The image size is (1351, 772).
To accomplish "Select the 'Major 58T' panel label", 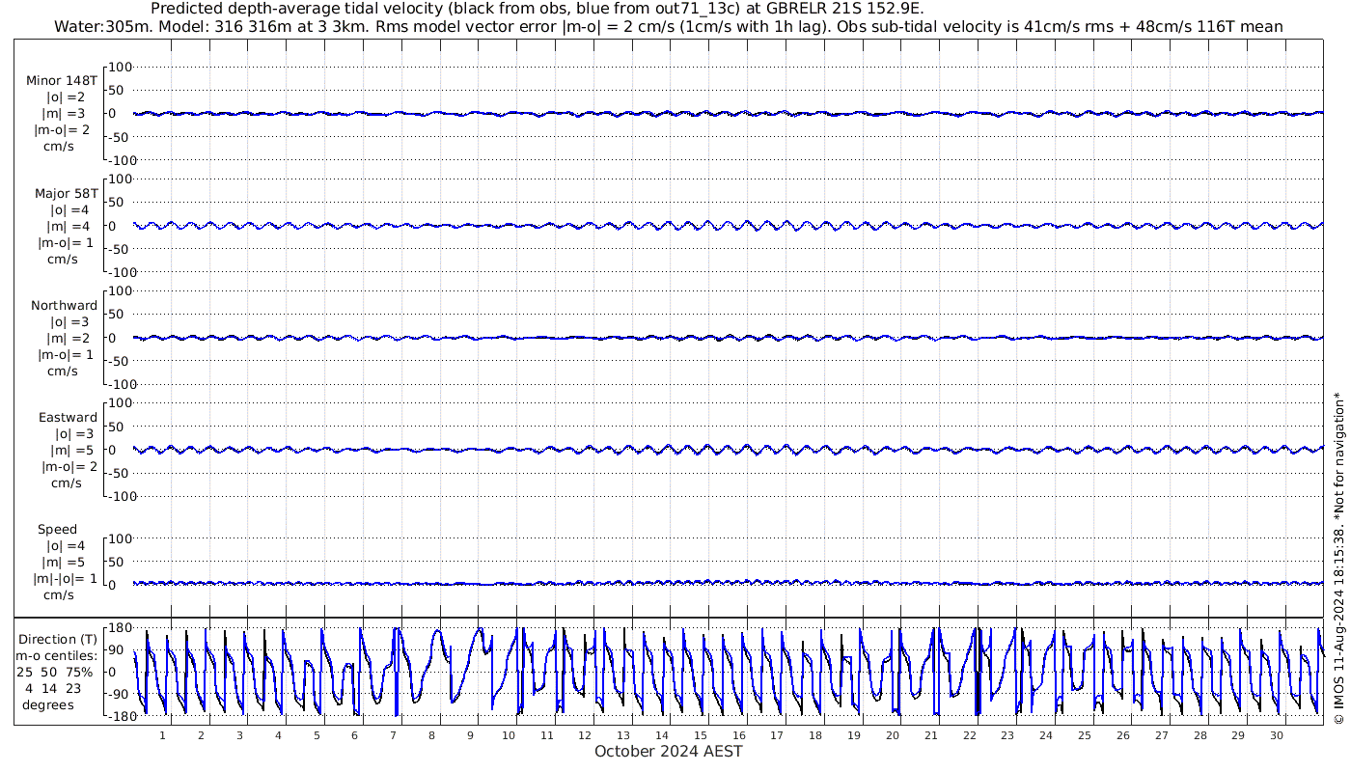I will coord(66,193).
